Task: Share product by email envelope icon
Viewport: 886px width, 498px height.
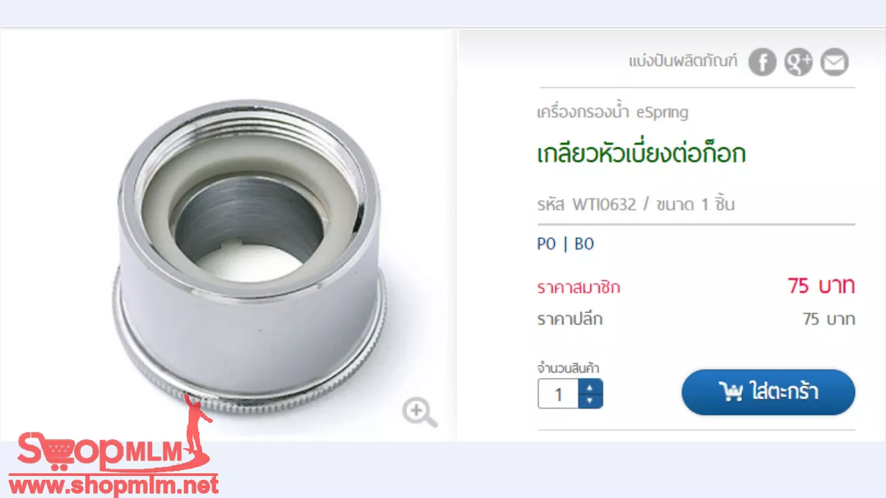Action: 834,63
